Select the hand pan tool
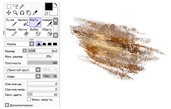 [x=29, y=13]
